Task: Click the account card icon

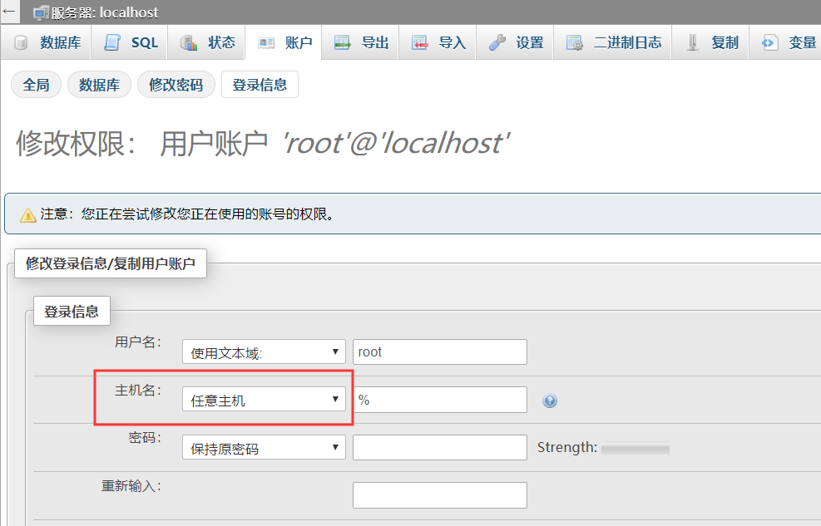Action: pyautogui.click(x=266, y=43)
